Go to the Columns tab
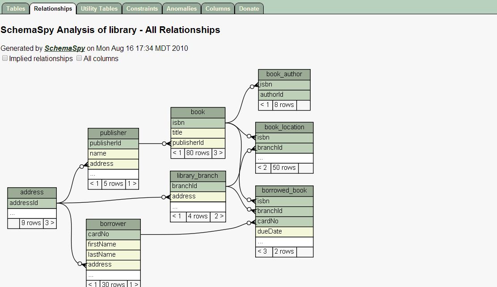 (218, 8)
